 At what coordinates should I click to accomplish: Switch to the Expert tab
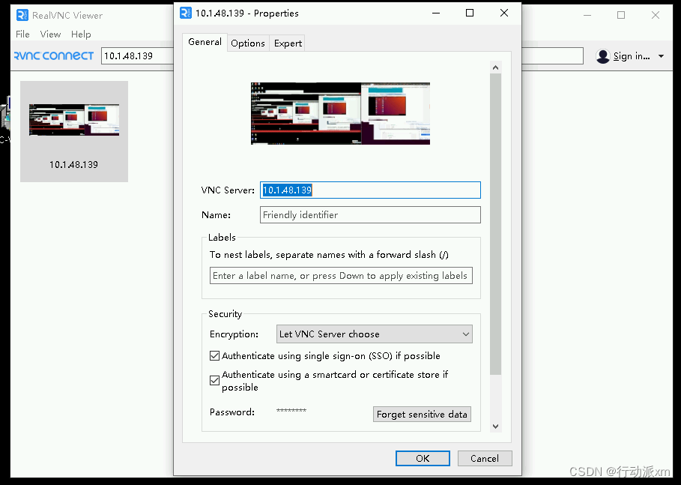coord(288,43)
